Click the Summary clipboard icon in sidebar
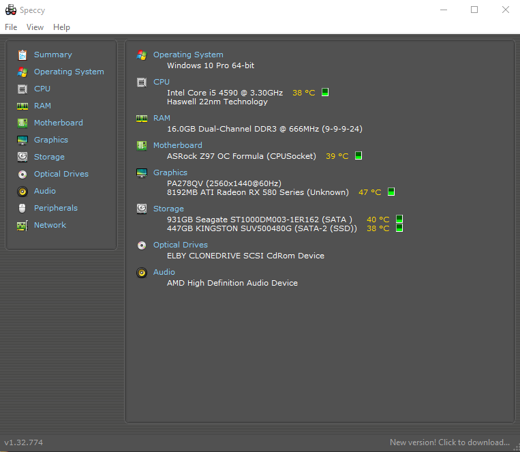 [x=22, y=55]
